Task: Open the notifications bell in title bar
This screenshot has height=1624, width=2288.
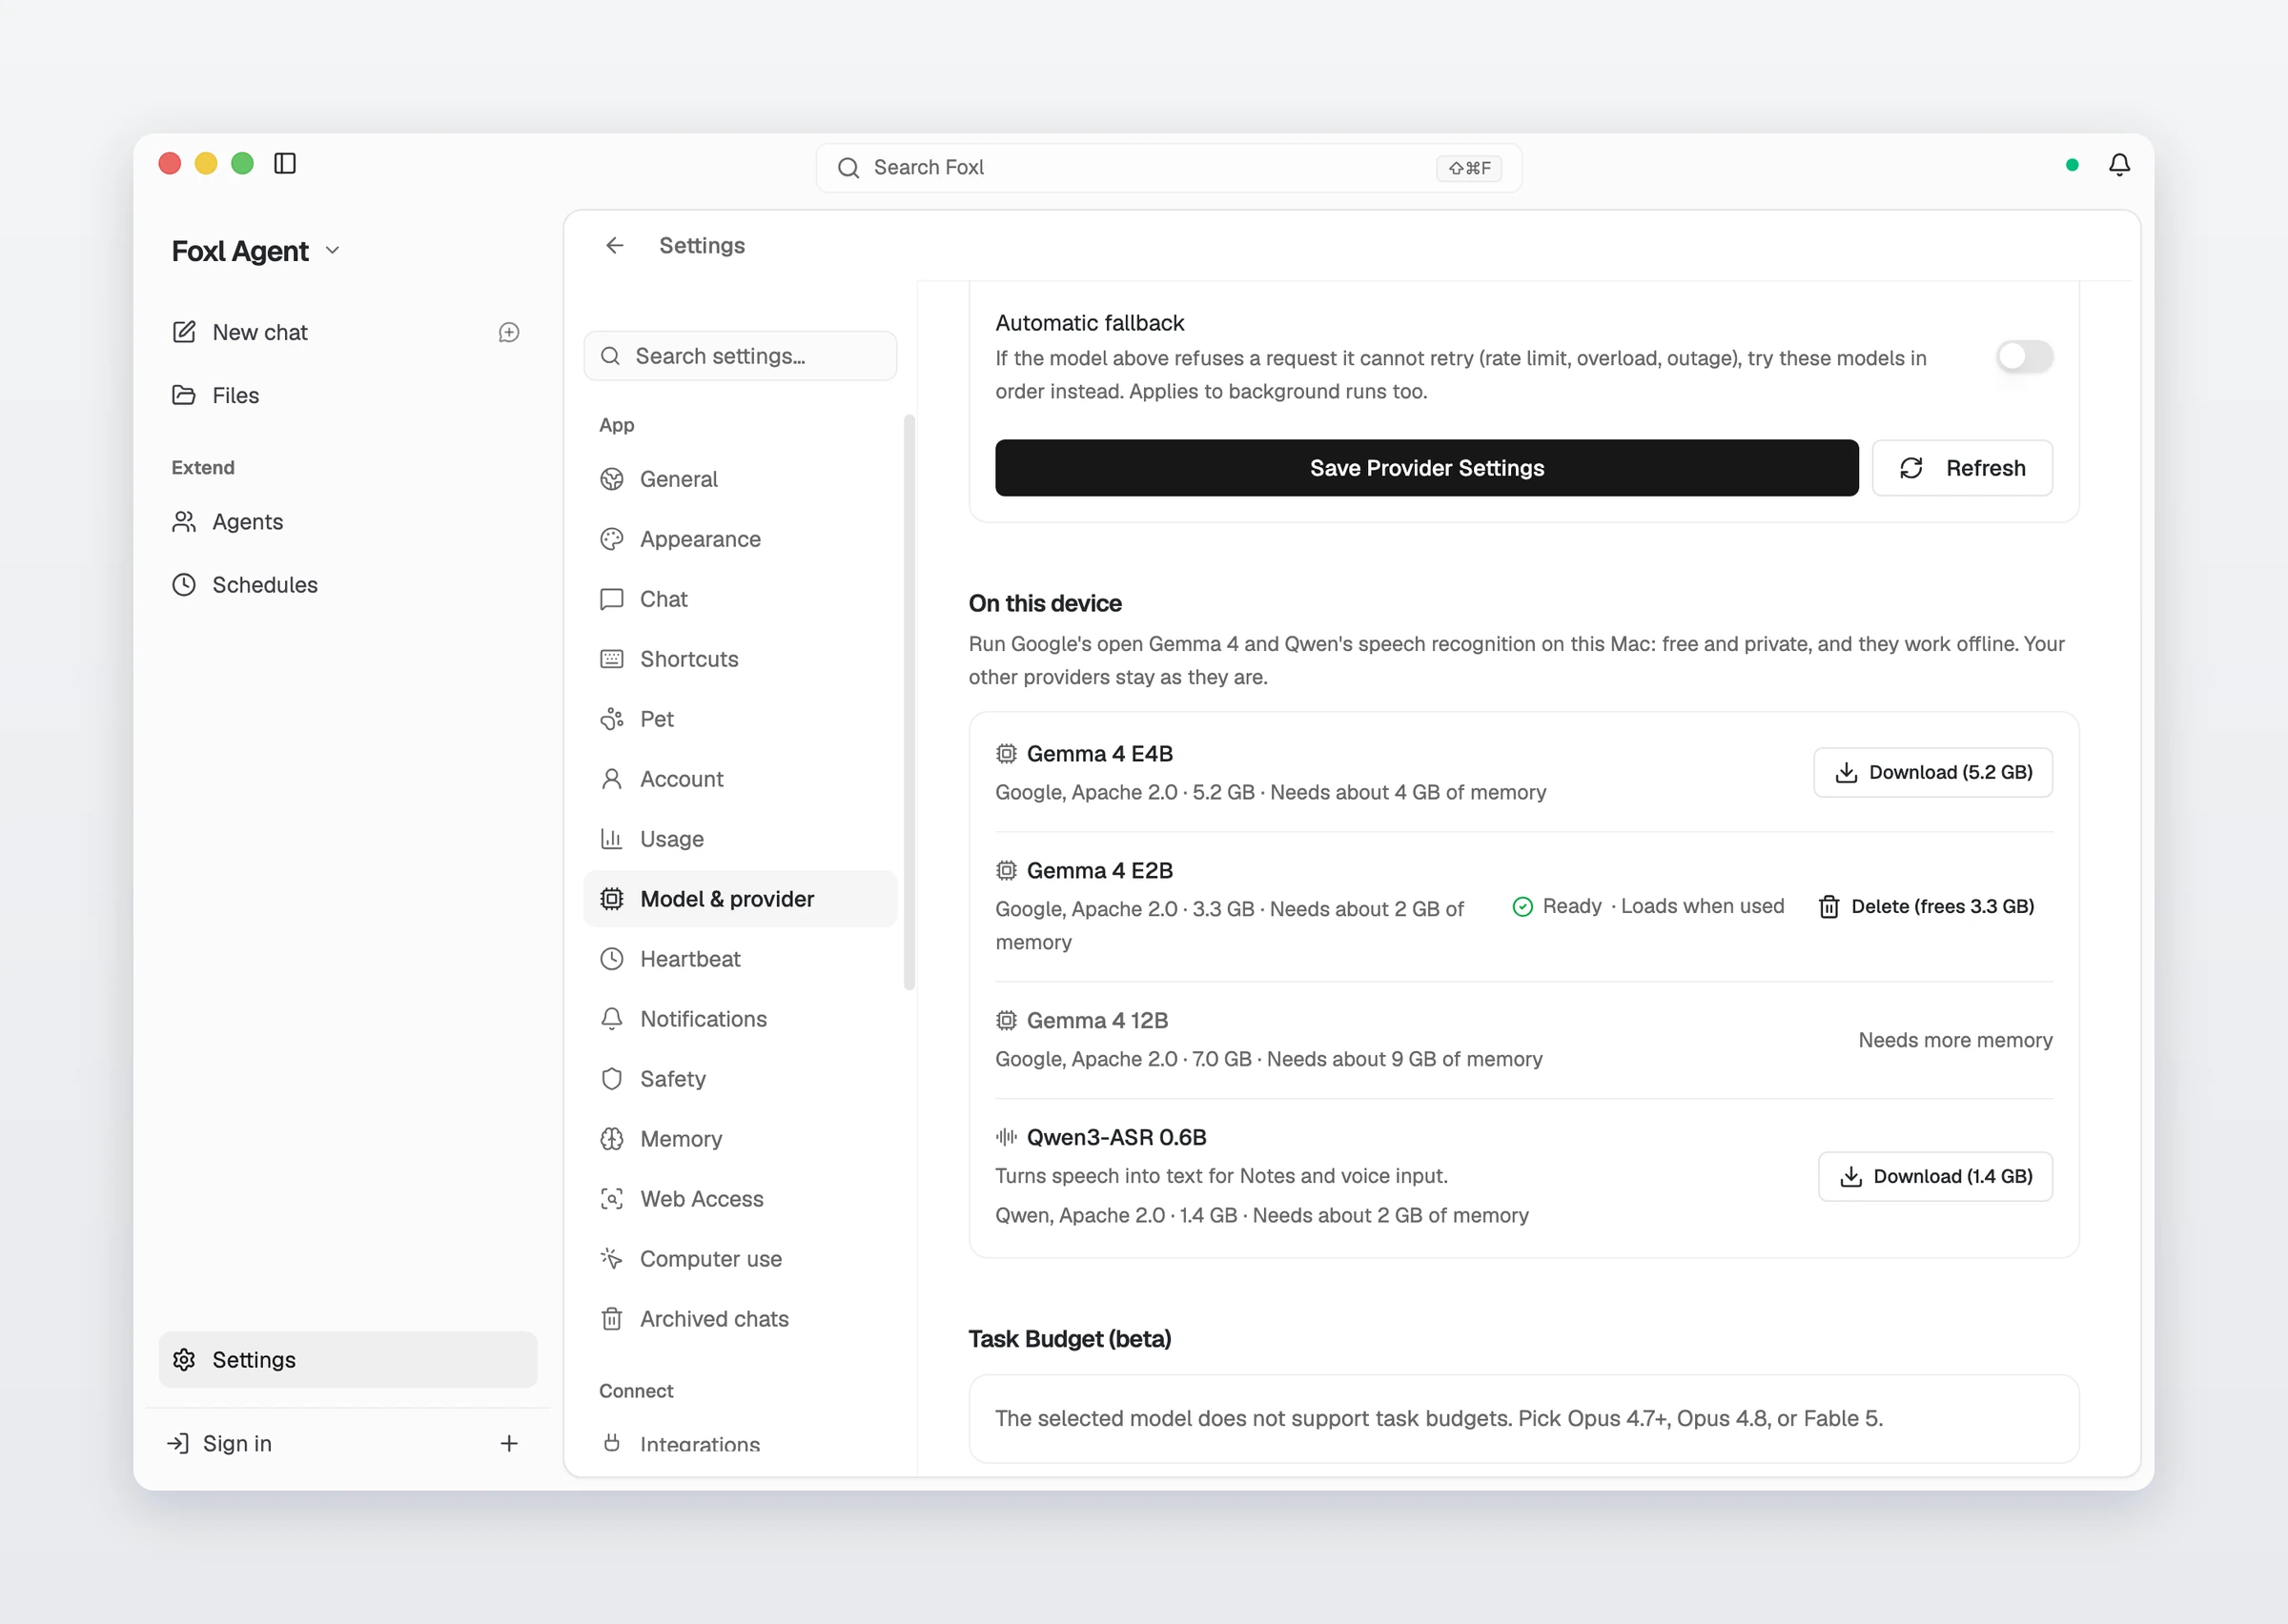Action: coord(2119,165)
